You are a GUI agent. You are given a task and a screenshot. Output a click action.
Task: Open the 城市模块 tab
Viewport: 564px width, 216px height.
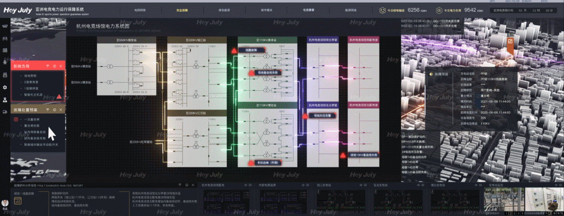pyautogui.click(x=266, y=10)
